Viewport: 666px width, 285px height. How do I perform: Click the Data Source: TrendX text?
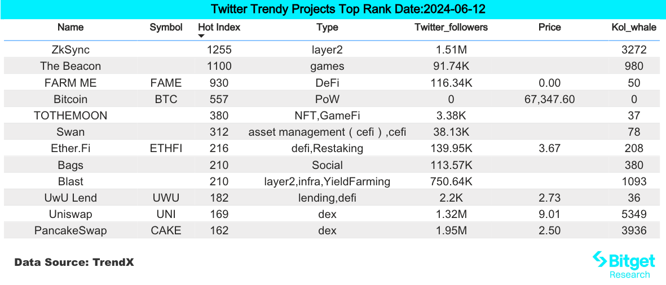click(x=74, y=262)
